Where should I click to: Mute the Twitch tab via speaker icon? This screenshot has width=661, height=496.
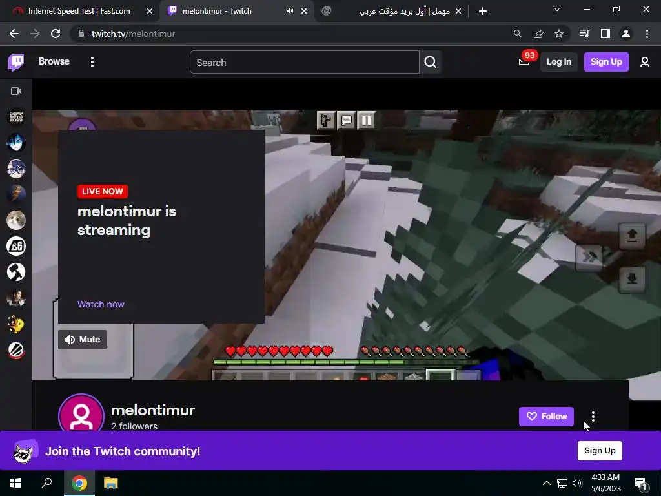290,11
